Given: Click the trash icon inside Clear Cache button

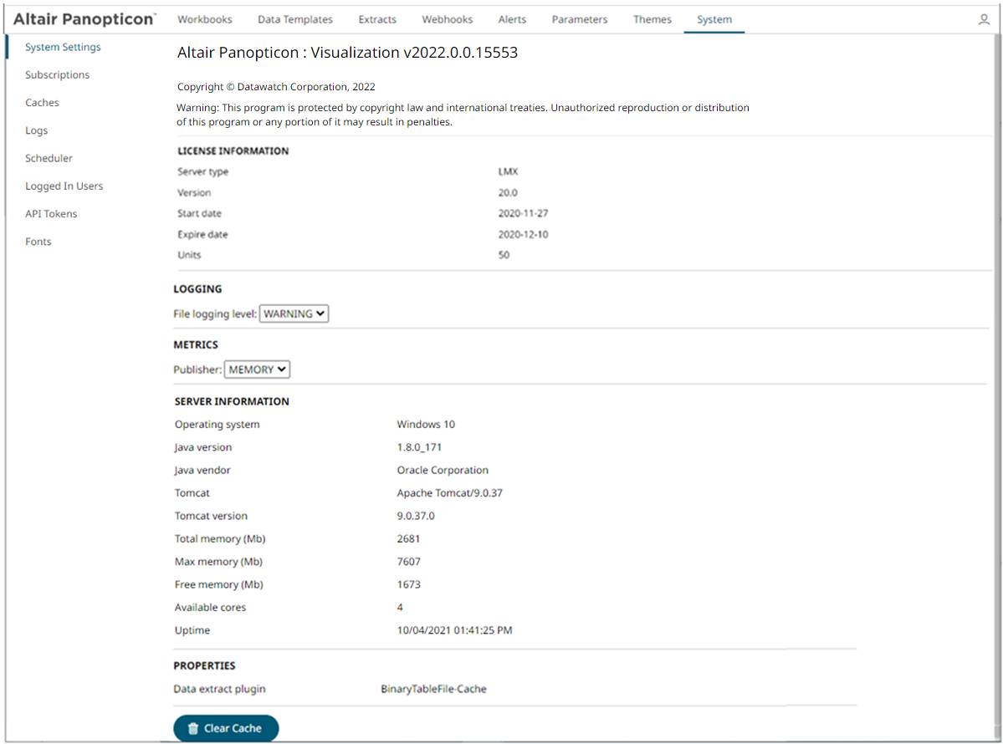Looking at the screenshot, I should [193, 727].
